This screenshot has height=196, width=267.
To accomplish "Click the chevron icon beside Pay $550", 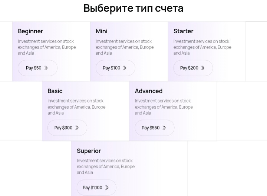I will [x=164, y=128].
